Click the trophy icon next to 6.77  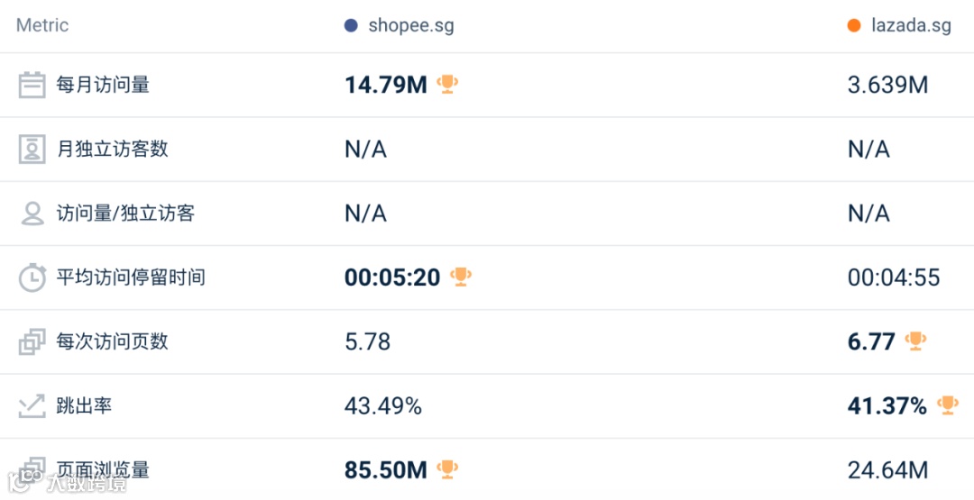[915, 341]
